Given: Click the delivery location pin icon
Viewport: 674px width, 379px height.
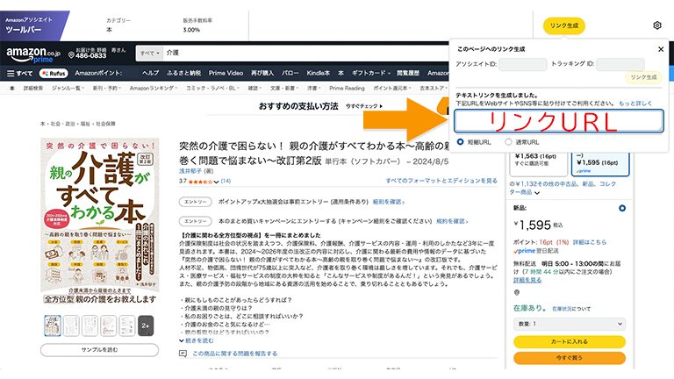Looking at the screenshot, I should click(517, 293).
